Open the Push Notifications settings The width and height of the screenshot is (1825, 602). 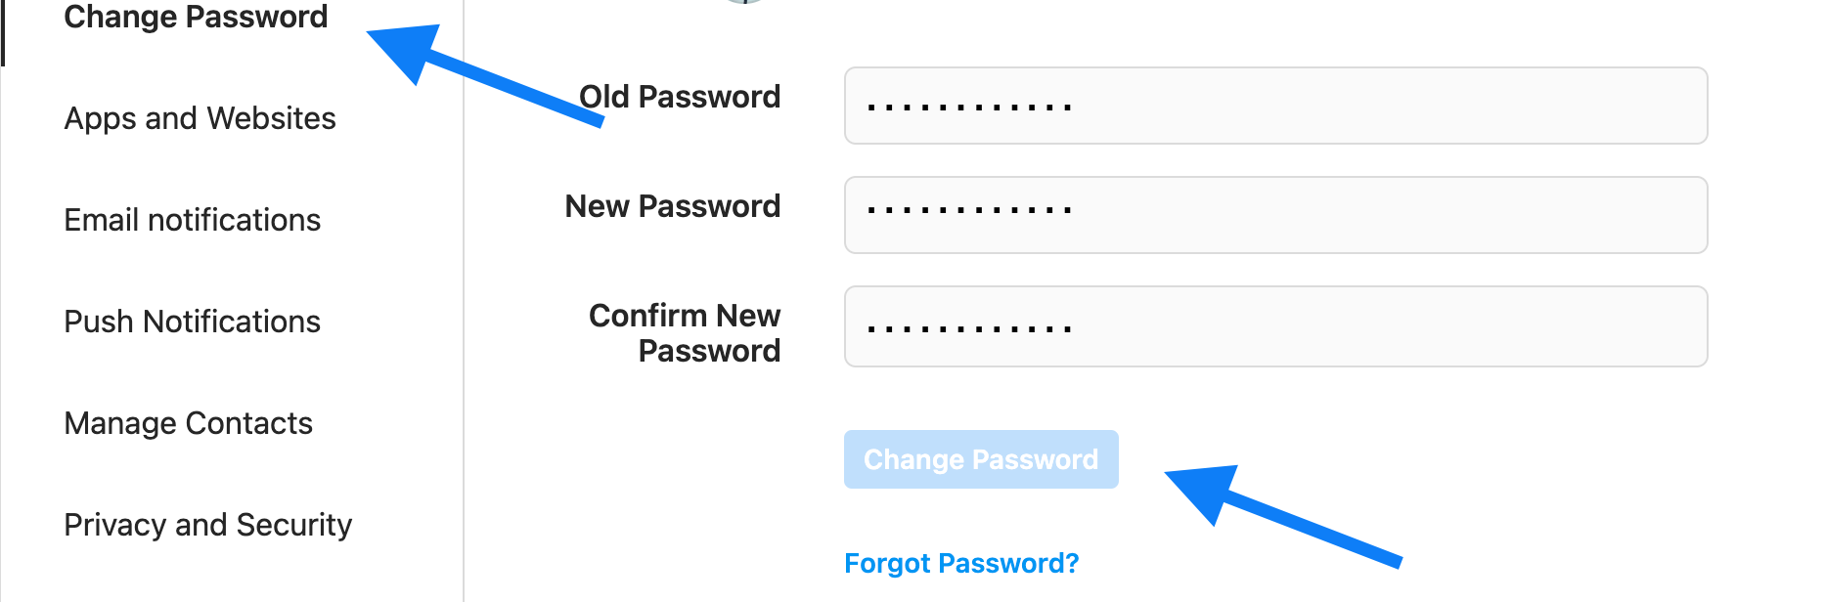coord(192,322)
